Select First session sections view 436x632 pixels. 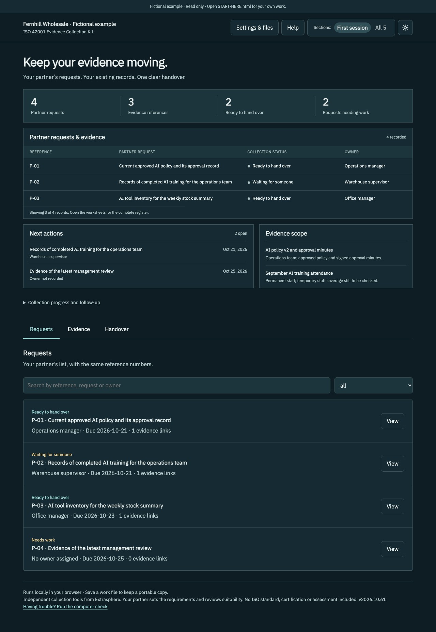(x=352, y=28)
